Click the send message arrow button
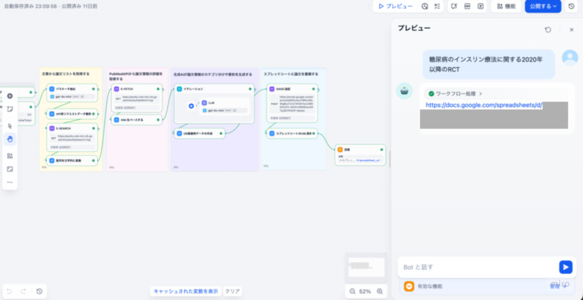This screenshot has width=583, height=300. tap(565, 267)
